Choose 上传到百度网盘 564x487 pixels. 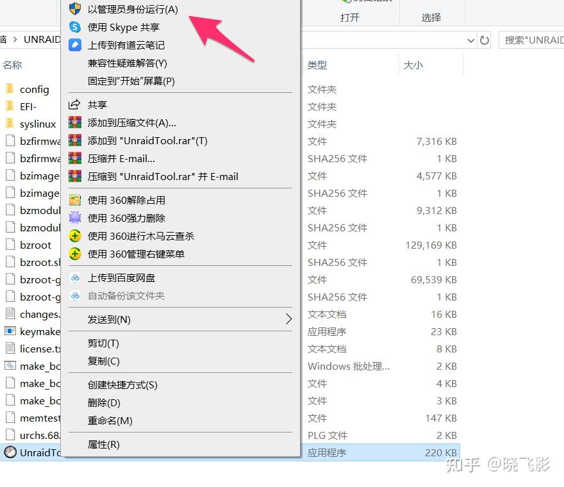click(x=121, y=278)
